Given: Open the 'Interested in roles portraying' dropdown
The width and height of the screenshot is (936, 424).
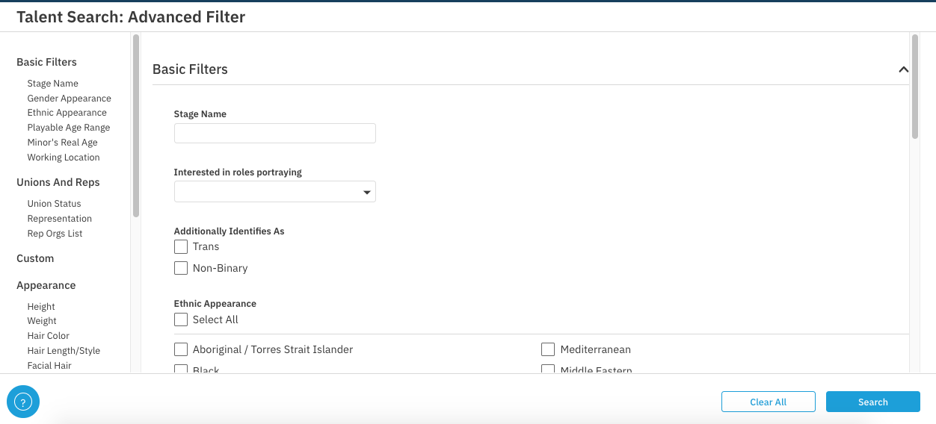Looking at the screenshot, I should (x=275, y=192).
